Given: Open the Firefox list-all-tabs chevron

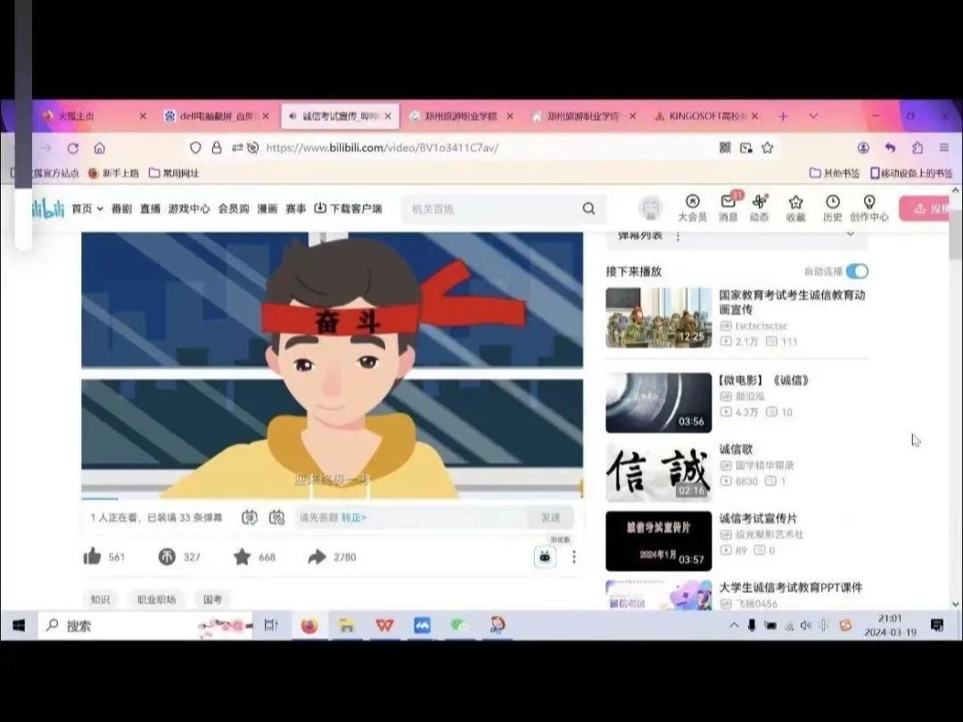Looking at the screenshot, I should click(813, 116).
